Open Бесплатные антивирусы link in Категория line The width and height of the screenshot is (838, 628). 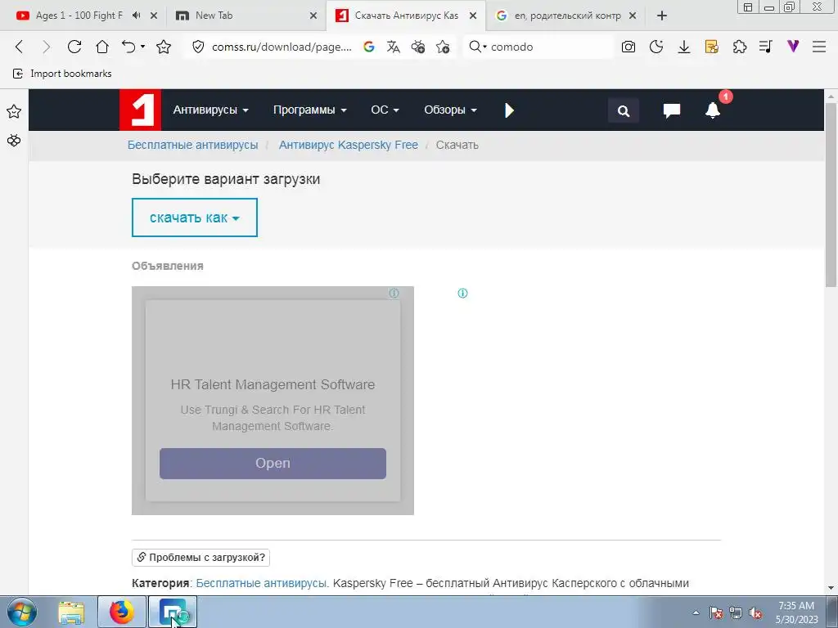pyautogui.click(x=261, y=583)
